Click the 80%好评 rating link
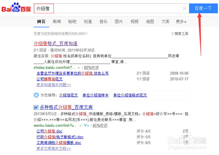219x155 pixels. point(92,67)
